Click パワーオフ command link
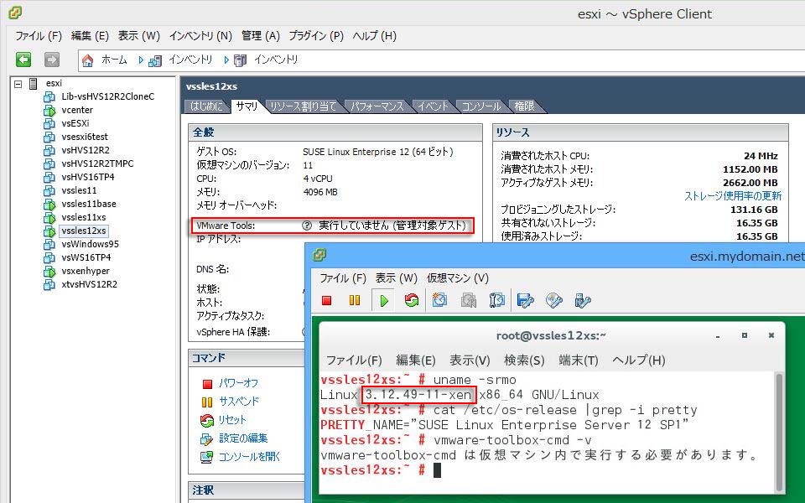The width and height of the screenshot is (805, 503). 239,383
